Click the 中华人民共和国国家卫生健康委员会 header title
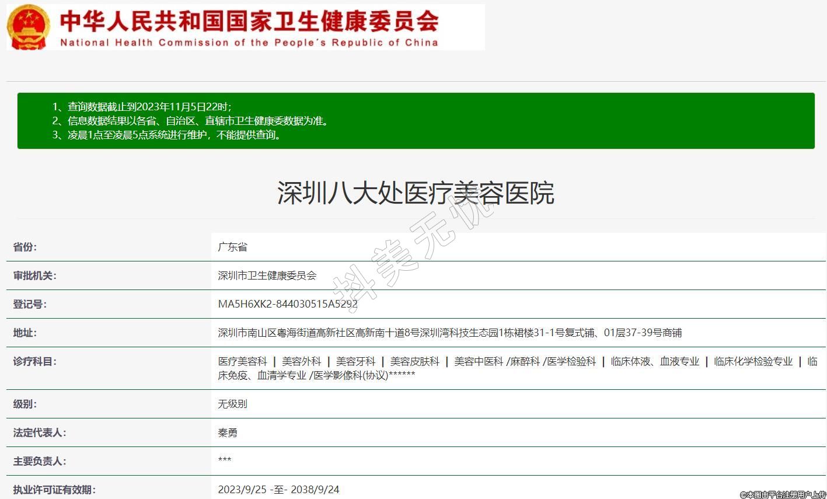827x499 pixels. tap(249, 21)
